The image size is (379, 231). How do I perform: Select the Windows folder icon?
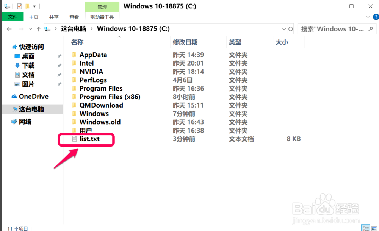click(74, 113)
